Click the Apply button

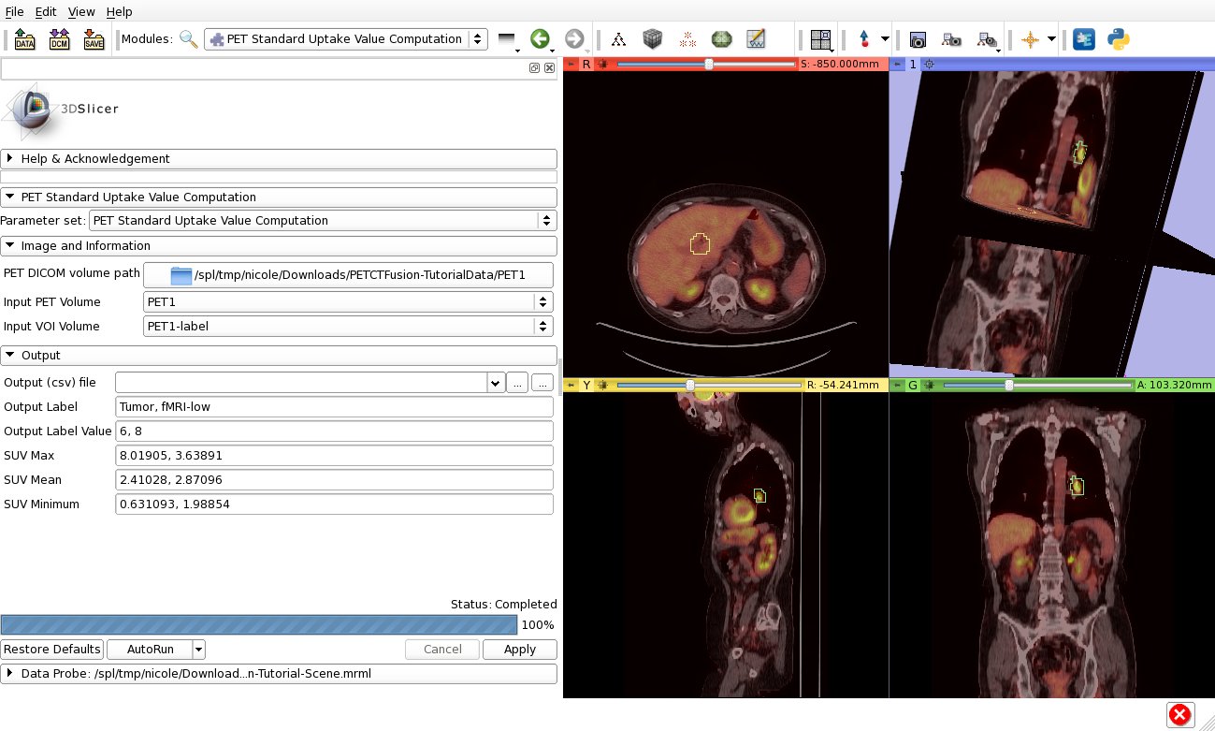click(519, 650)
